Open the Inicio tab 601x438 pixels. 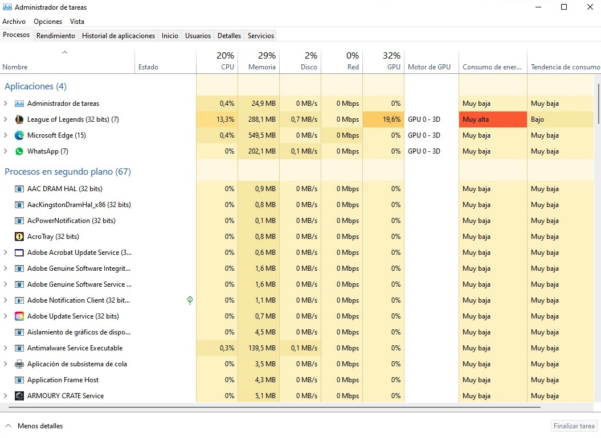pyautogui.click(x=170, y=36)
